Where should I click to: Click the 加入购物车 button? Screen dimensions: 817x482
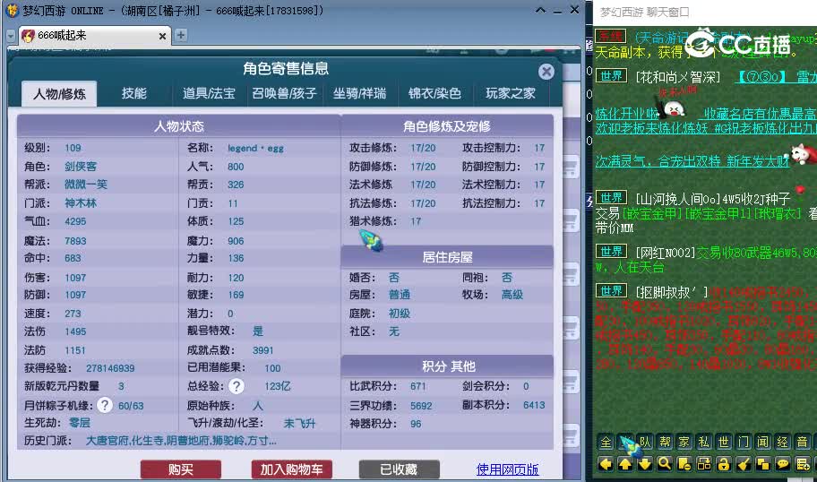click(292, 469)
